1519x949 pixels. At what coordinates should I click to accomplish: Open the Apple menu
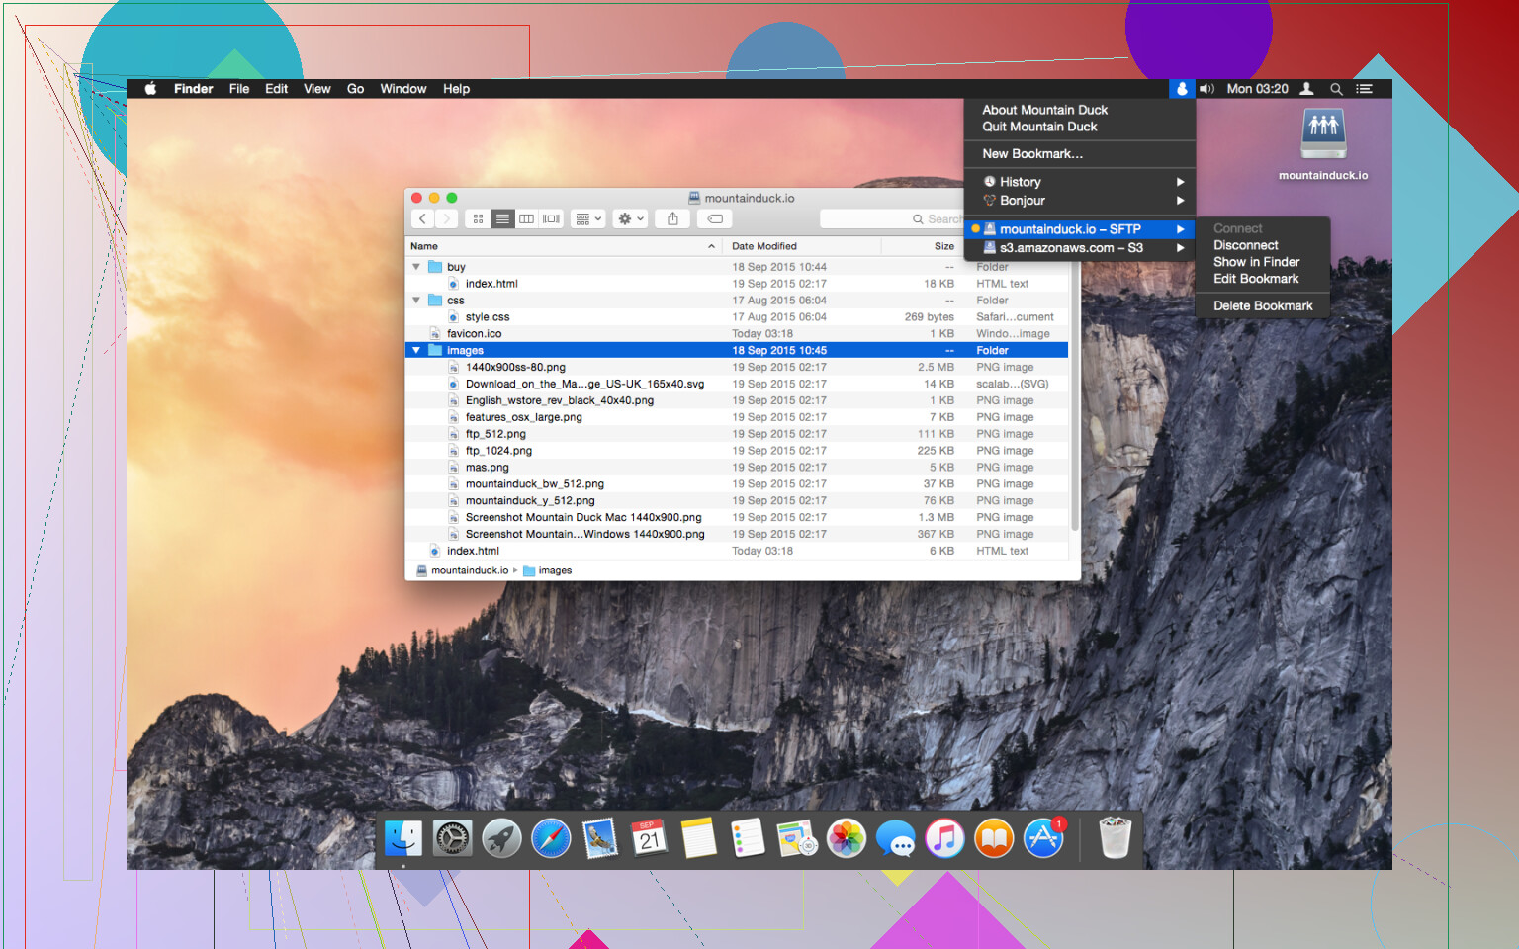(x=150, y=89)
